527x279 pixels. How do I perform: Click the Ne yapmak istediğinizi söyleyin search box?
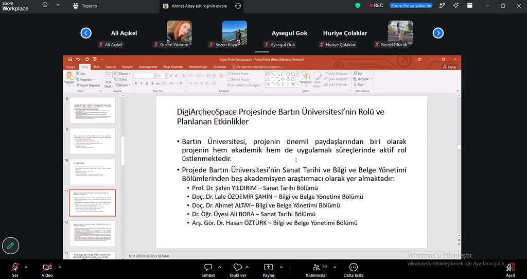click(257, 67)
